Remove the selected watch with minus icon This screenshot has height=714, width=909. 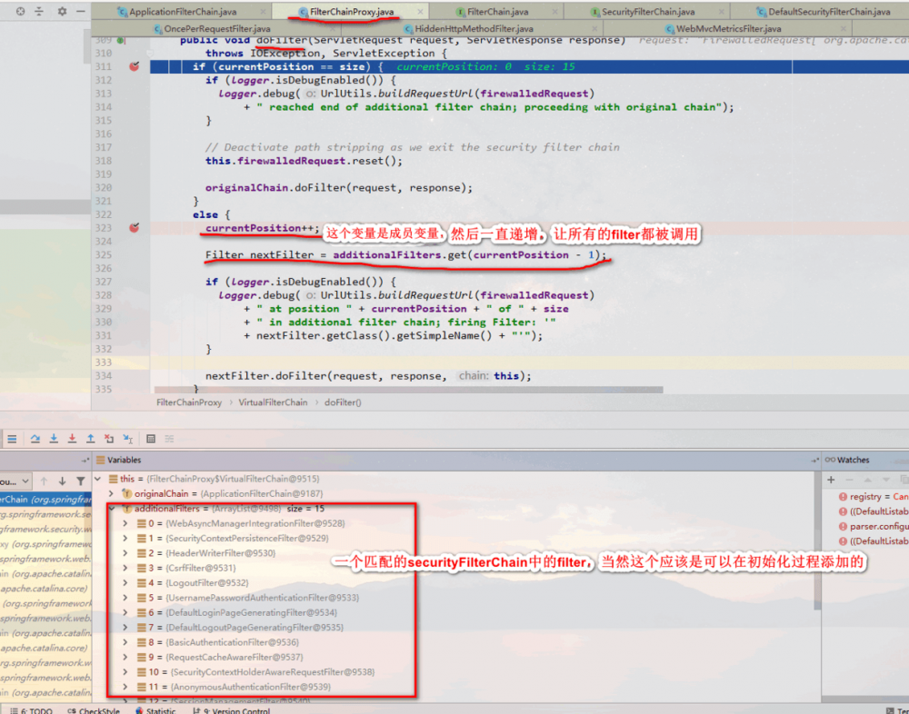pyautogui.click(x=849, y=480)
